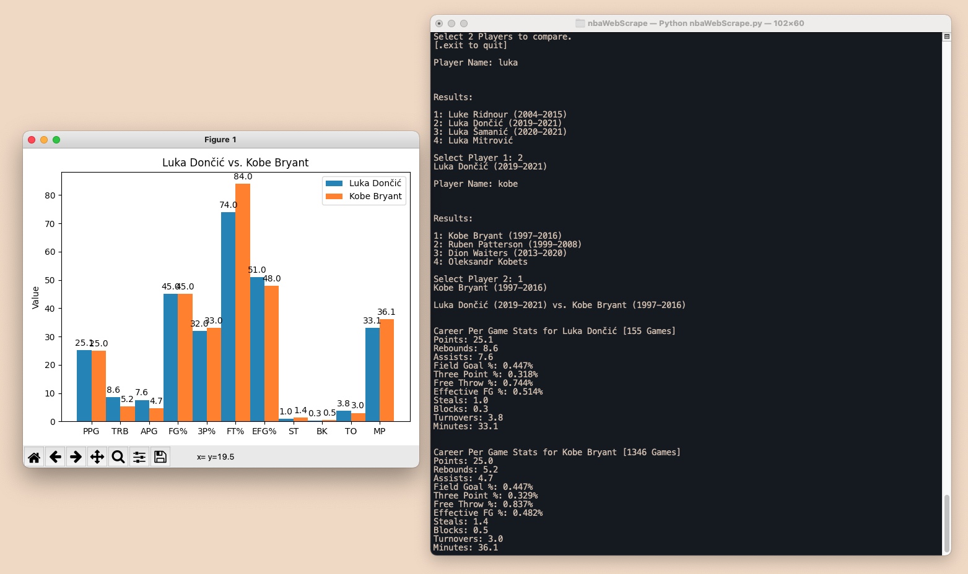The image size is (968, 574).
Task: Click the FT% x-axis label
Action: [x=235, y=431]
